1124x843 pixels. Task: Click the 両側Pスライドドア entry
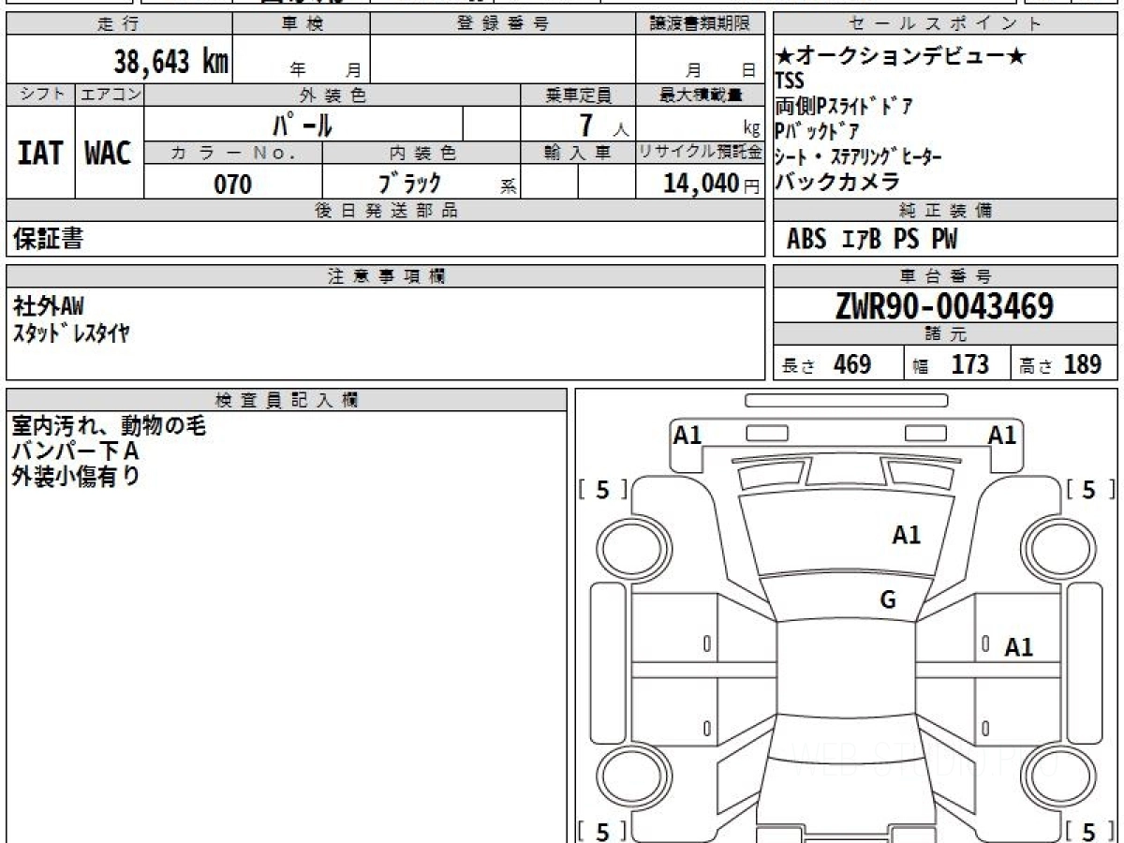coord(845,106)
